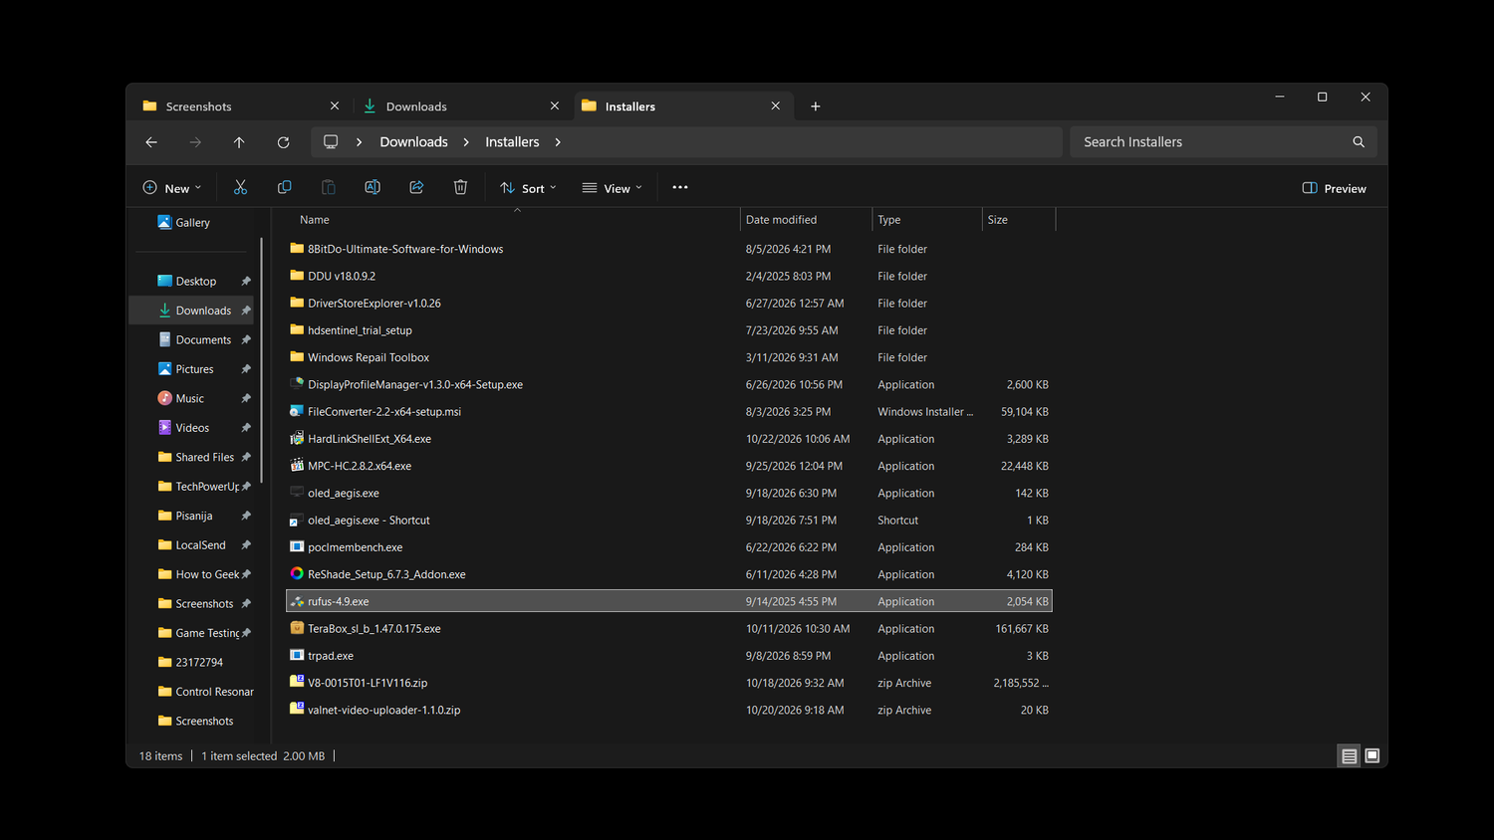This screenshot has height=840, width=1494.
Task: Click Installers in the address breadcrumb
Action: click(x=512, y=142)
